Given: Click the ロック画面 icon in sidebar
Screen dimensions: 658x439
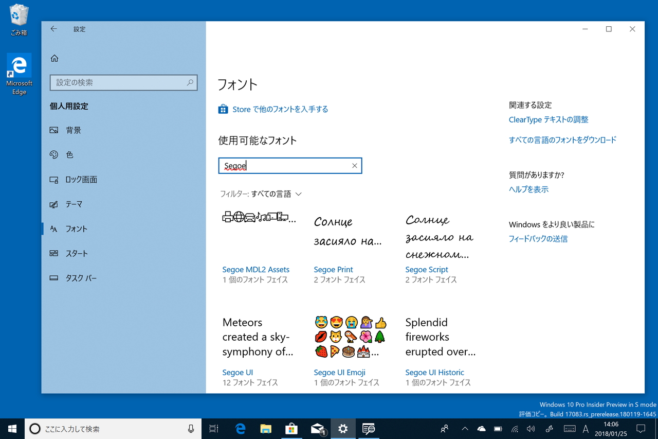Looking at the screenshot, I should click(x=54, y=180).
